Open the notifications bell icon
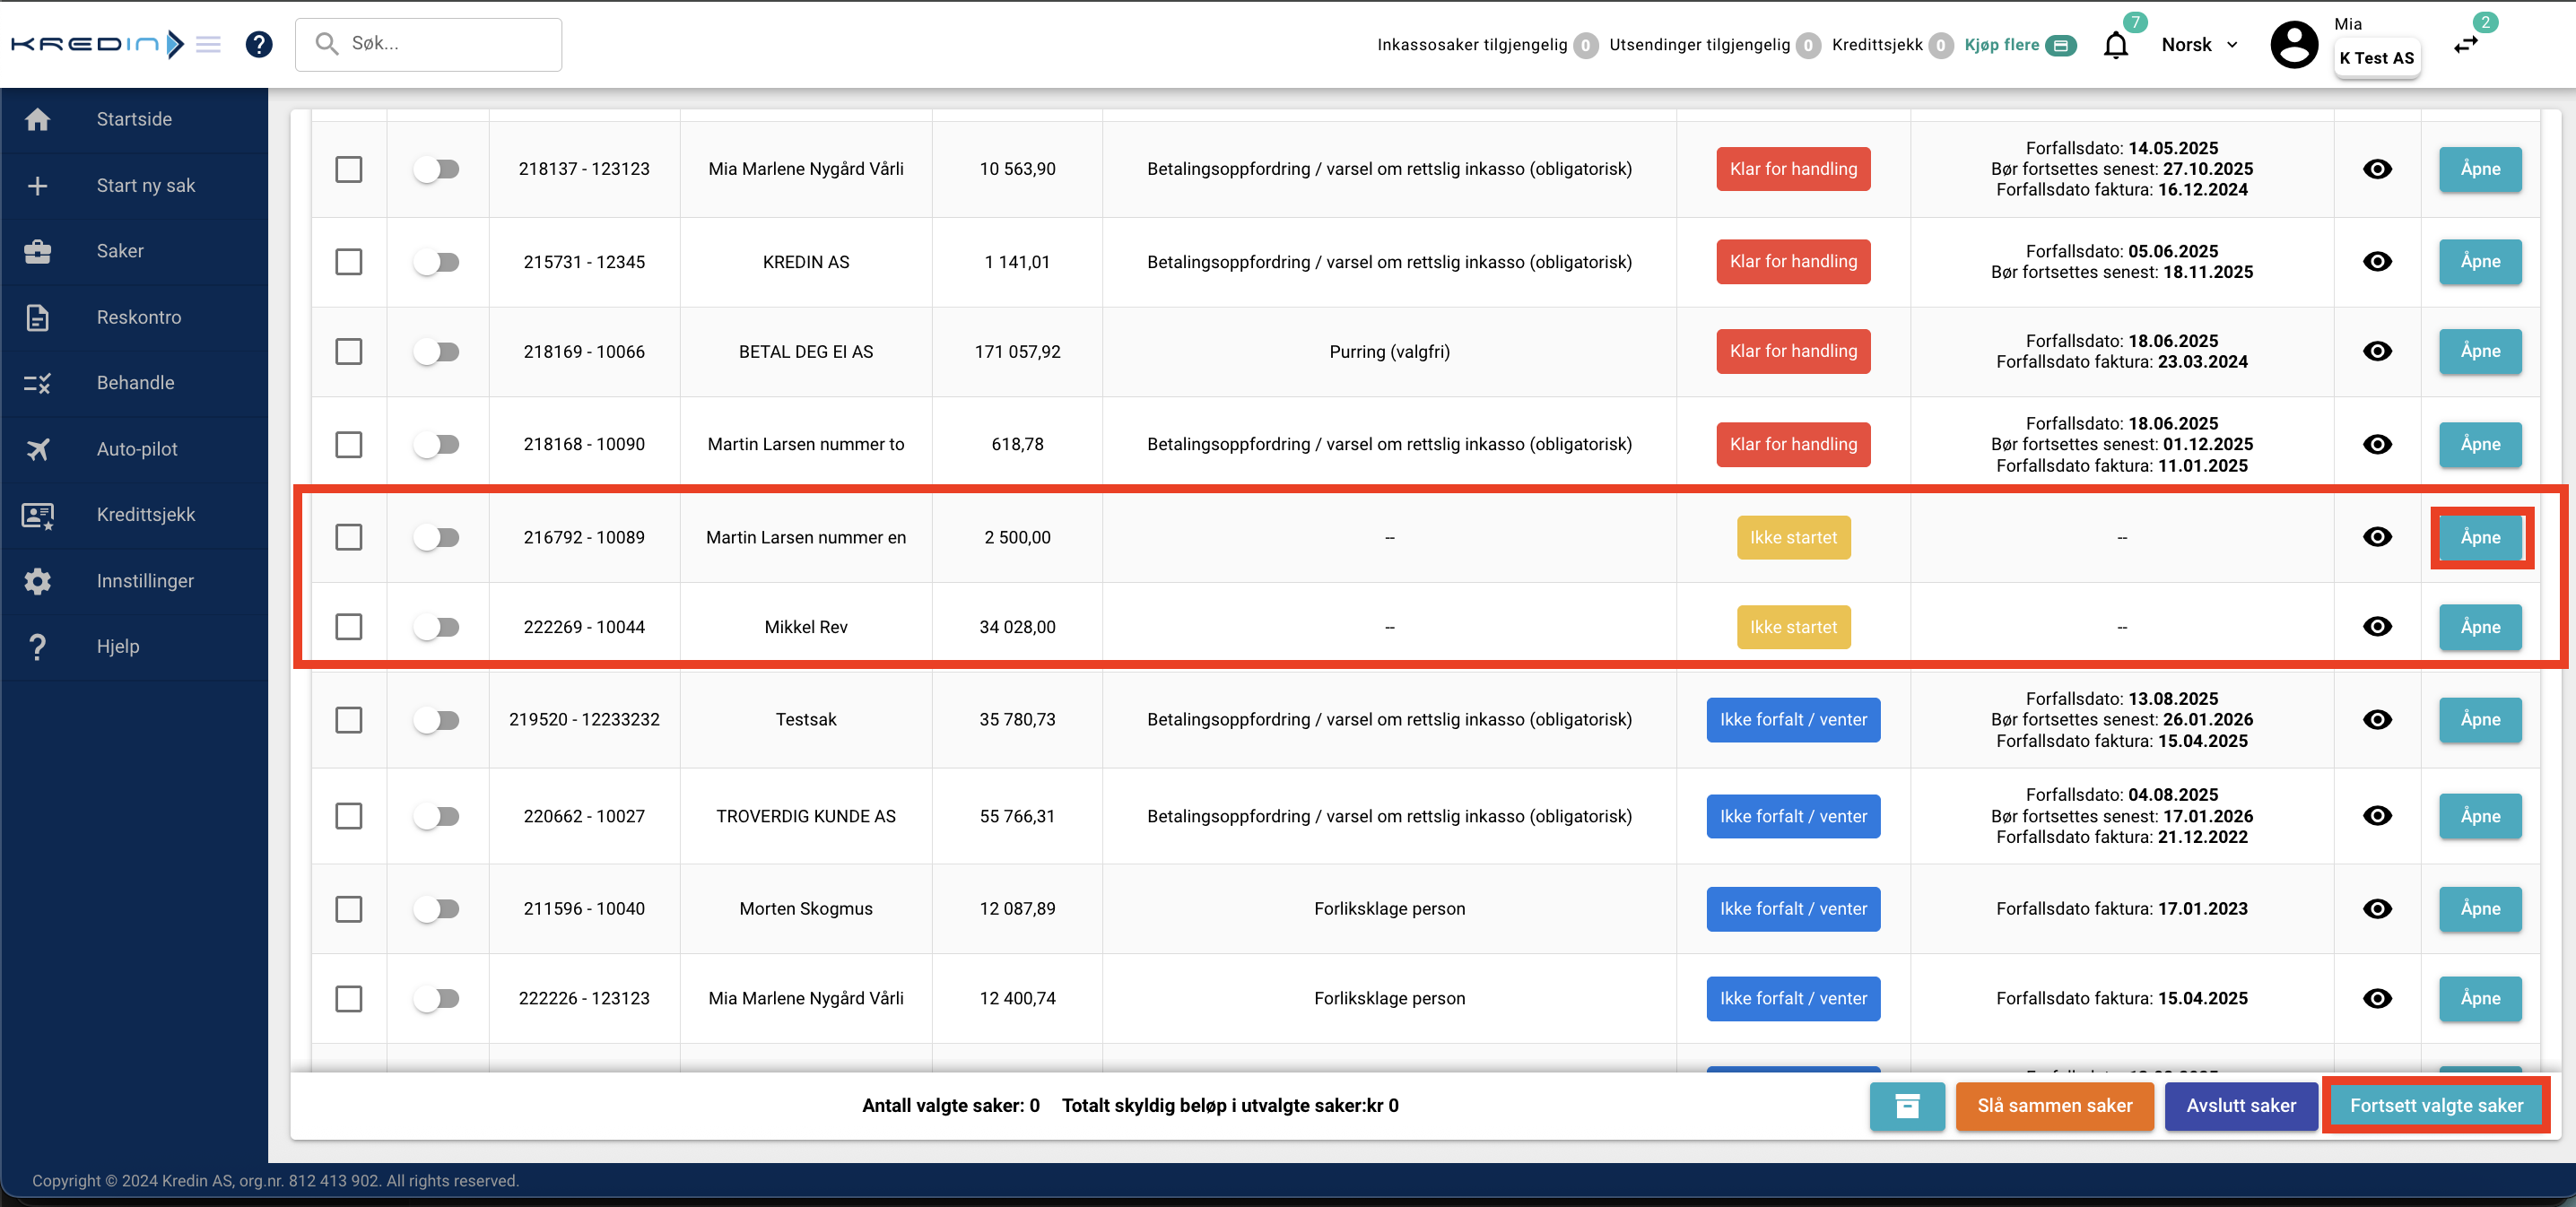 click(2115, 45)
